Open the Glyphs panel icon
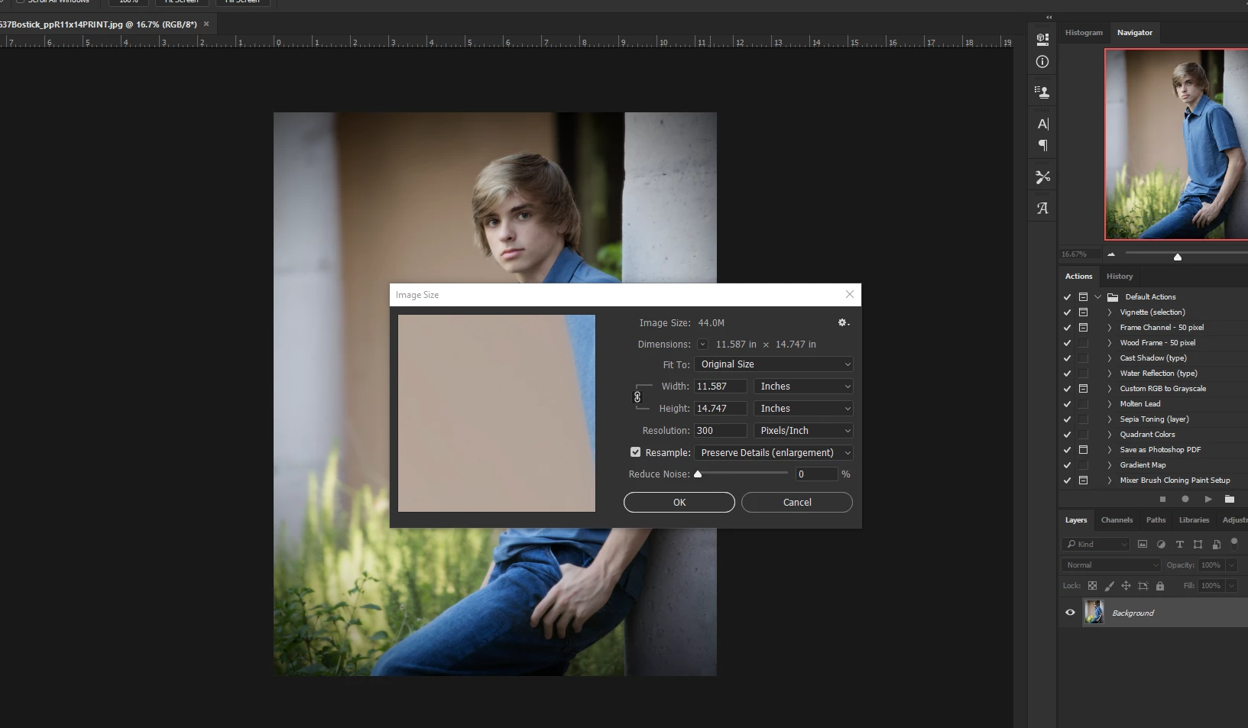Image resolution: width=1248 pixels, height=728 pixels. coord(1042,208)
